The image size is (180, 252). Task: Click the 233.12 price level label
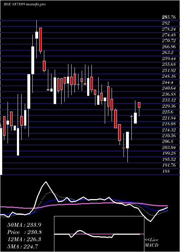[169, 100]
